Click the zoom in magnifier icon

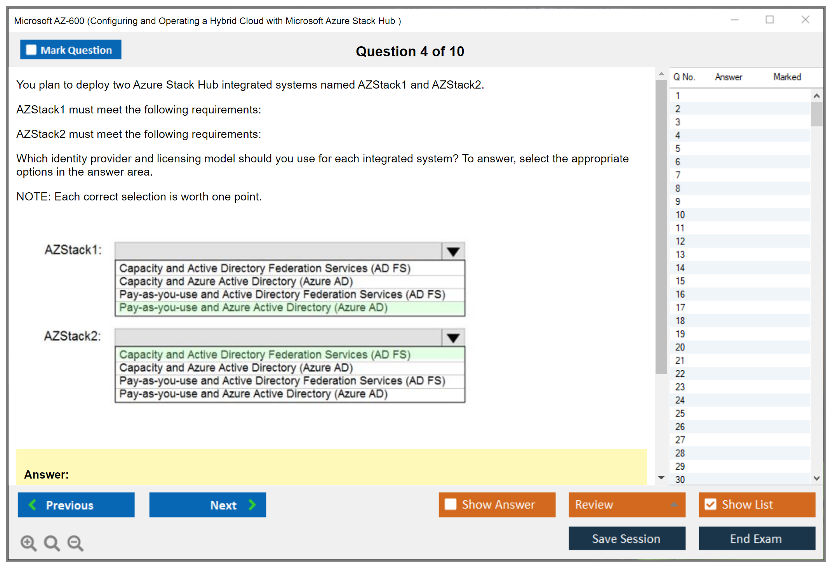[x=28, y=543]
